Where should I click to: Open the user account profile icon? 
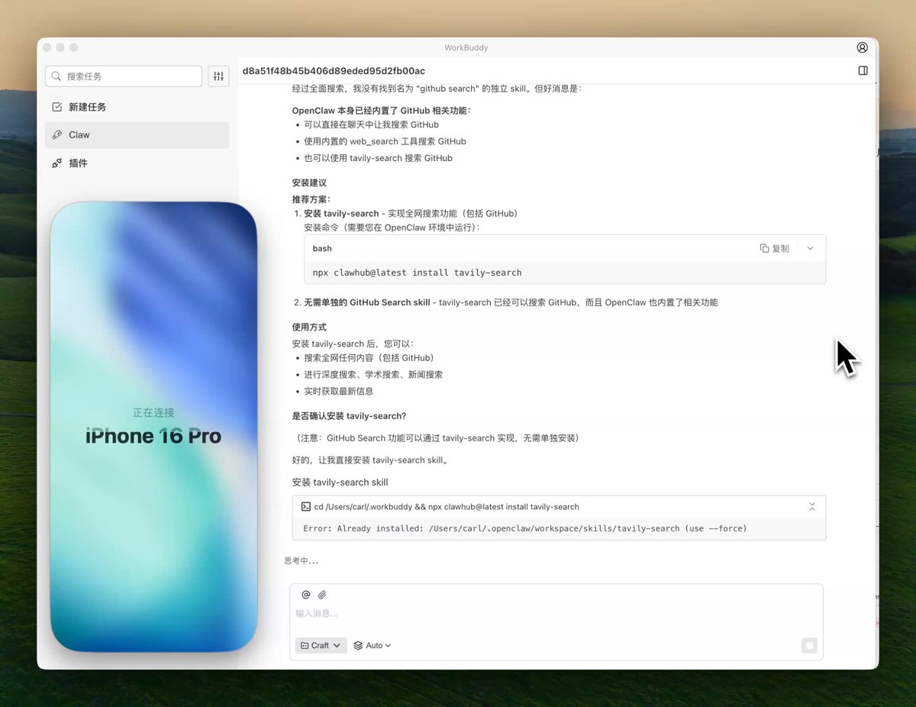[x=863, y=47]
